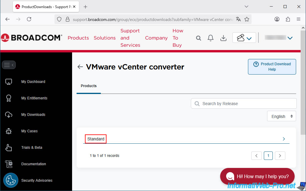Open the Hi! How may I help you chat
Screen dimensions: 306x191
tap(257, 176)
